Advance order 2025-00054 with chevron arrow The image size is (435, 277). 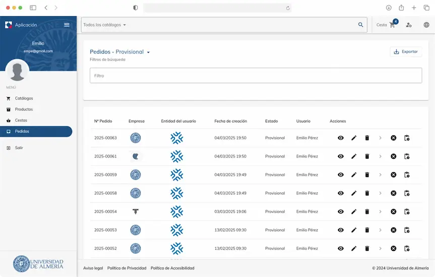(380, 212)
